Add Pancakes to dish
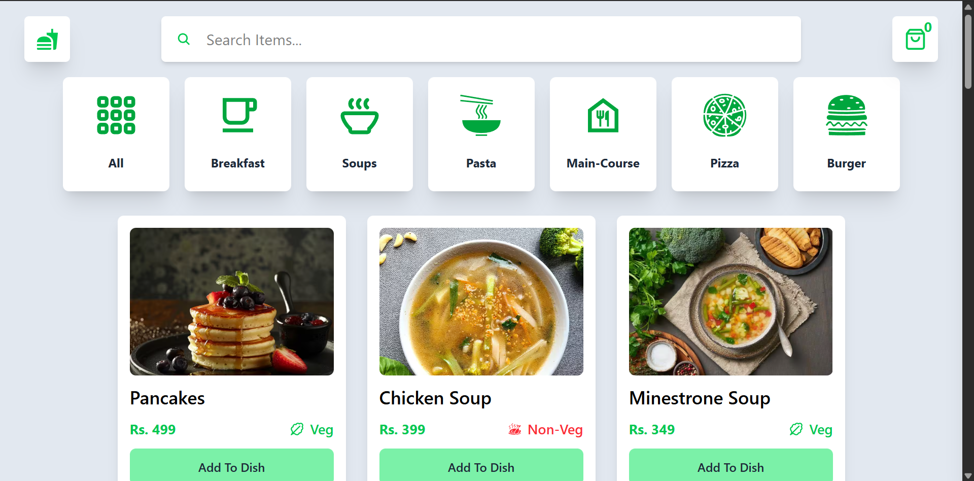Screen dimensions: 974x481 tap(232, 467)
